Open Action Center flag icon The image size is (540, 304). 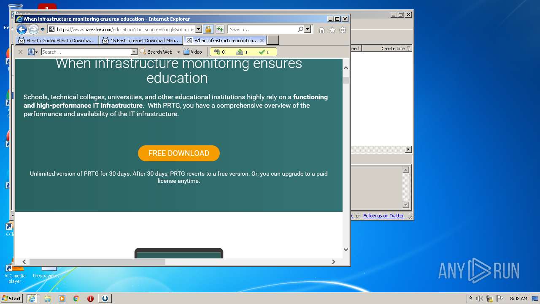click(x=500, y=299)
